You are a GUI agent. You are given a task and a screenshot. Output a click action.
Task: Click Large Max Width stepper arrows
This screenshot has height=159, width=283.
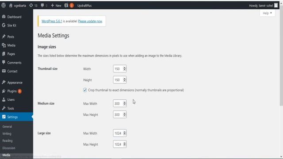(x=125, y=133)
